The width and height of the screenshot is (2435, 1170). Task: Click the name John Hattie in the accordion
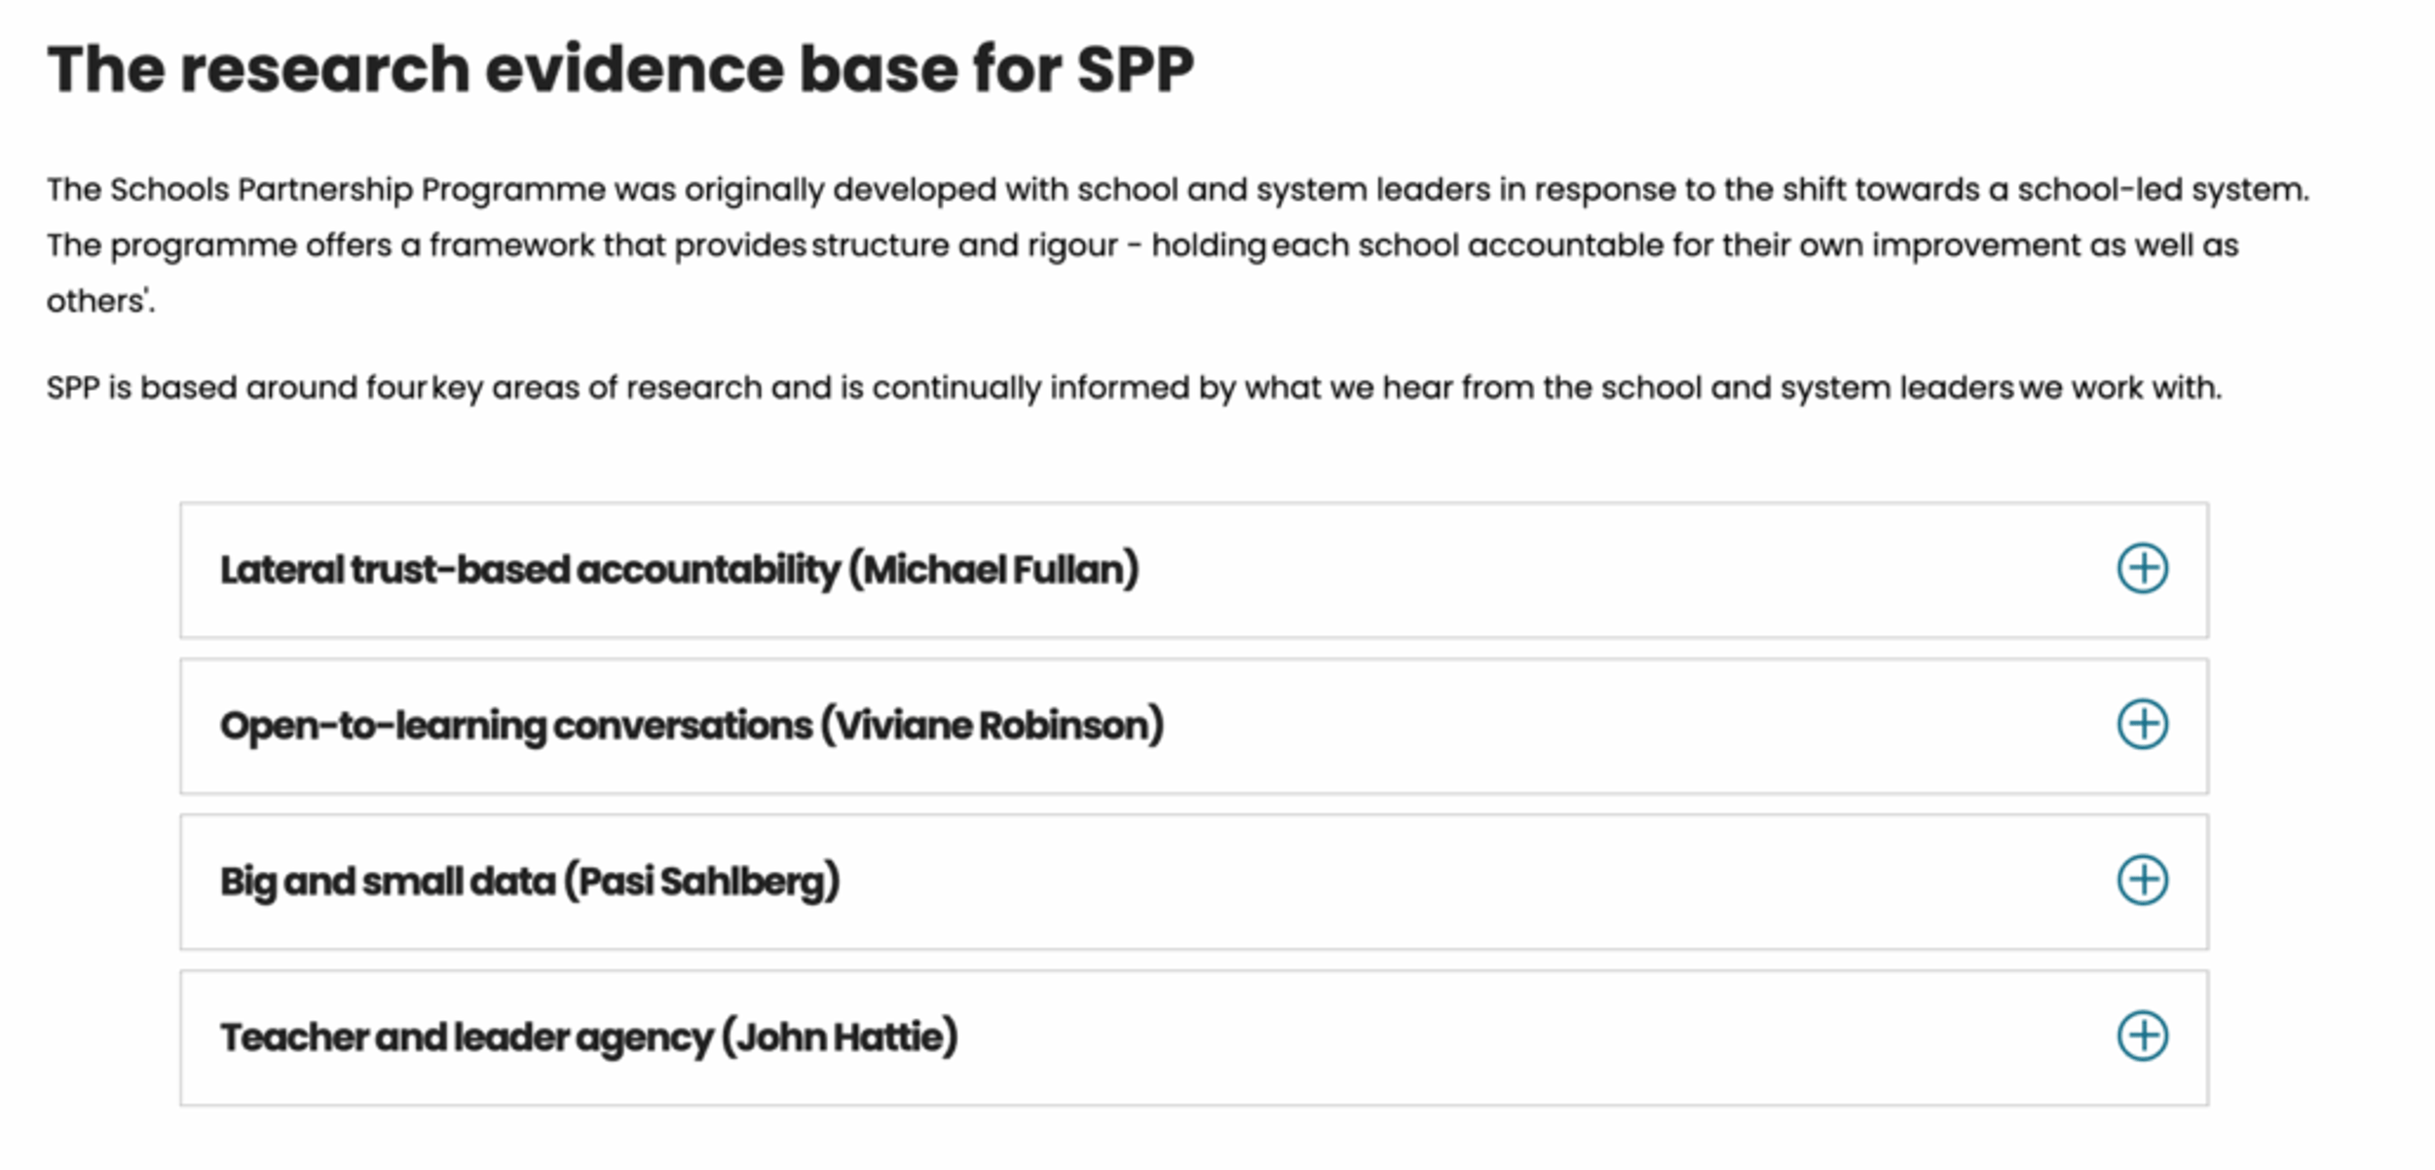(840, 1038)
